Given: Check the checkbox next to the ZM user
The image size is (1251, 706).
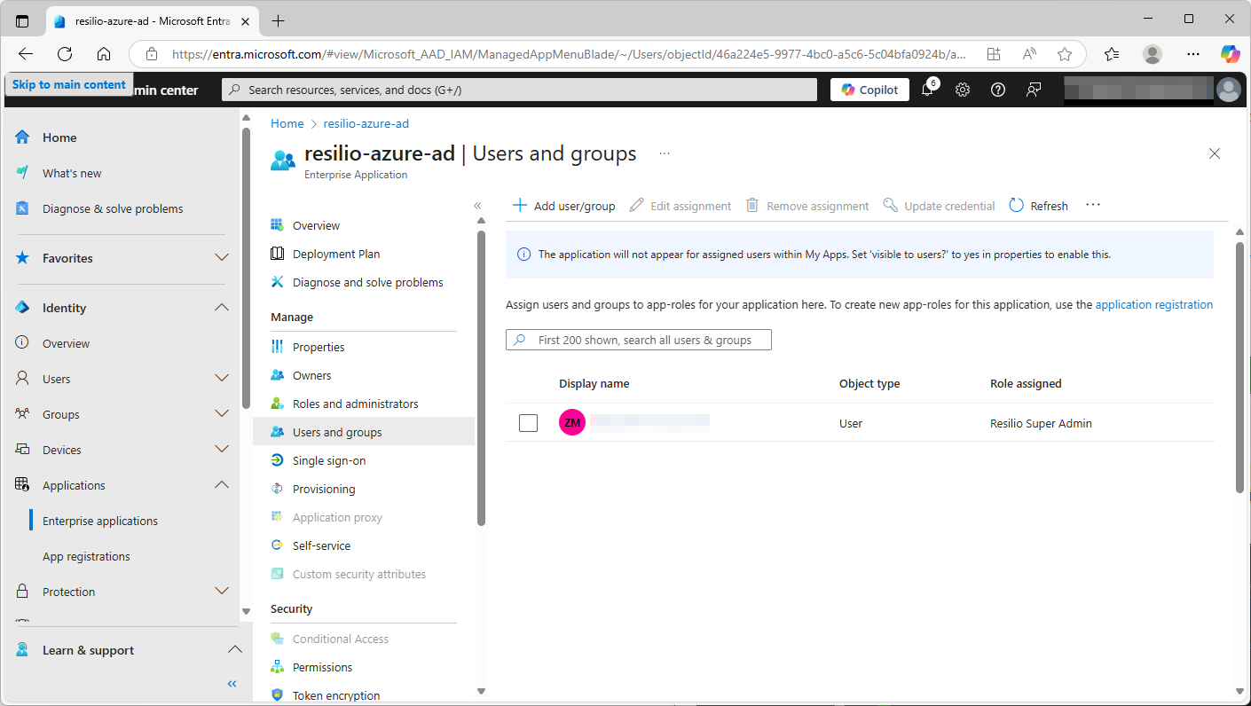Looking at the screenshot, I should tap(528, 422).
